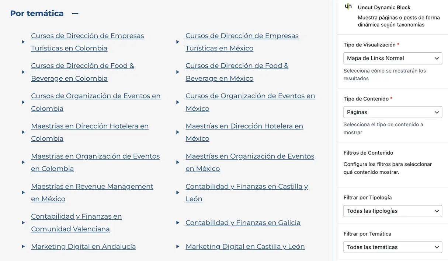
Task: Open Contabilidad y Finanzas en Comunidad Valenciana
Action: coord(76,217)
